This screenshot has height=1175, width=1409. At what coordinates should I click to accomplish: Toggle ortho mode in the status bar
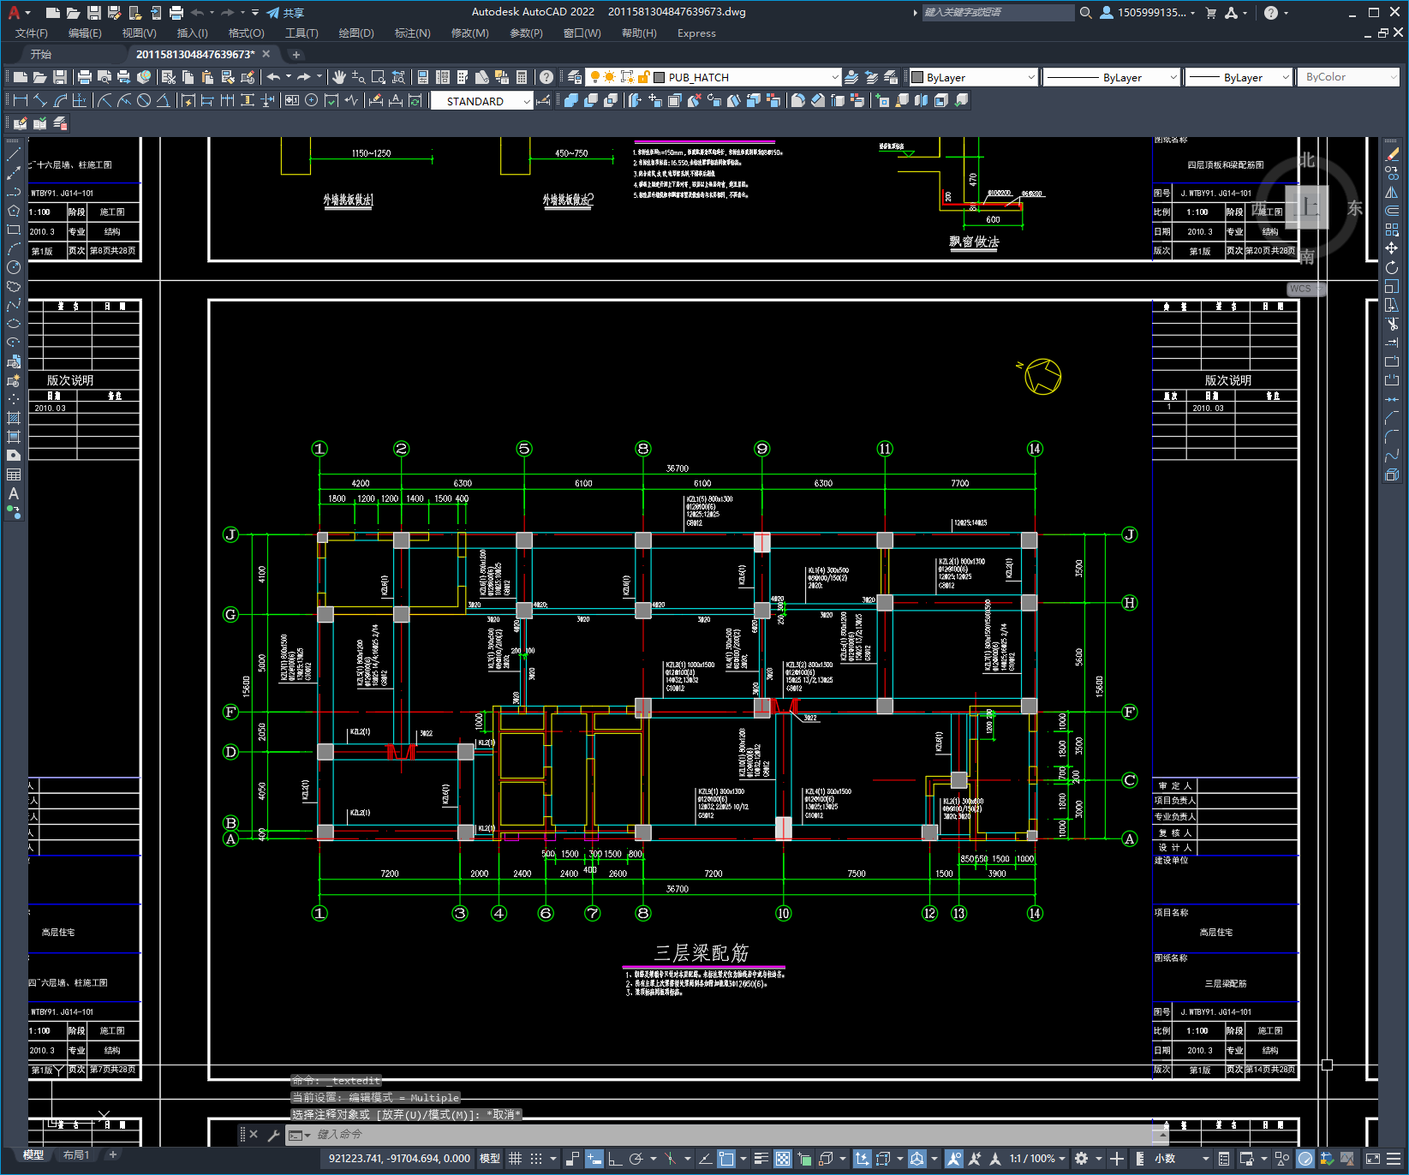[x=615, y=1159]
